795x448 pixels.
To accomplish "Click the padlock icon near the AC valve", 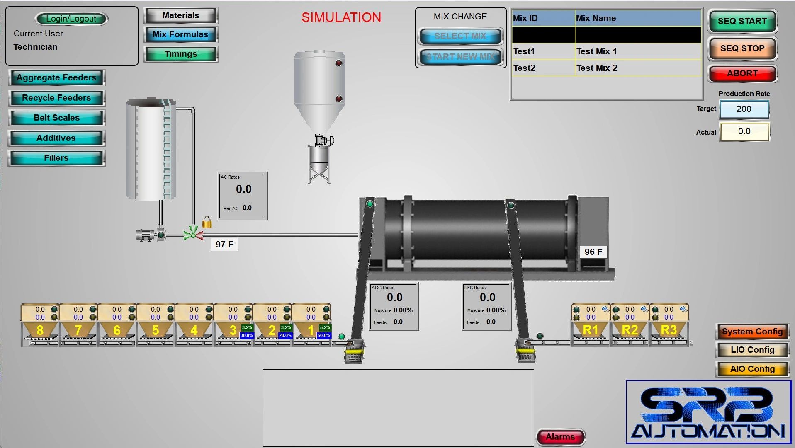I will pyautogui.click(x=207, y=223).
